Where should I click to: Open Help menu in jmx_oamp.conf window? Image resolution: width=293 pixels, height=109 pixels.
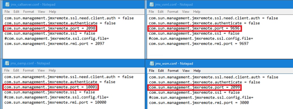[x=52, y=71]
